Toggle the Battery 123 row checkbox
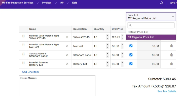The height and width of the screenshot is (96, 177). coord(131,64)
